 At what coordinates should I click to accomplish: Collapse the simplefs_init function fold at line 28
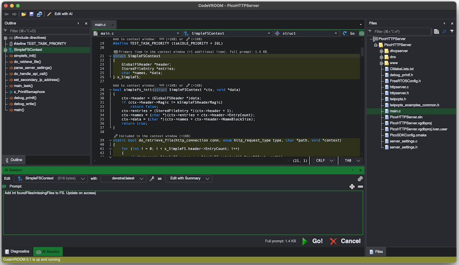click(110, 90)
